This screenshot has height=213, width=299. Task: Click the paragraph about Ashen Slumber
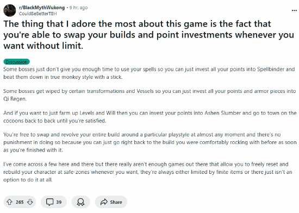click(150, 117)
